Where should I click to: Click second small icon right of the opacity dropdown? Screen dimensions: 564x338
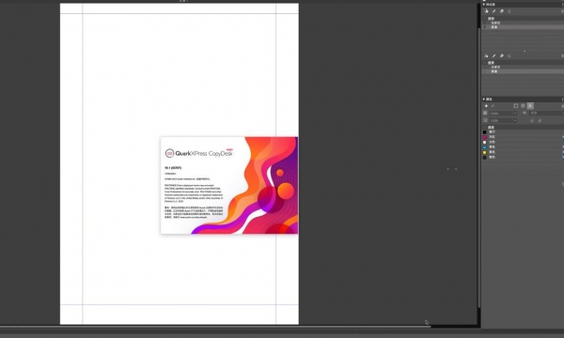click(x=540, y=121)
